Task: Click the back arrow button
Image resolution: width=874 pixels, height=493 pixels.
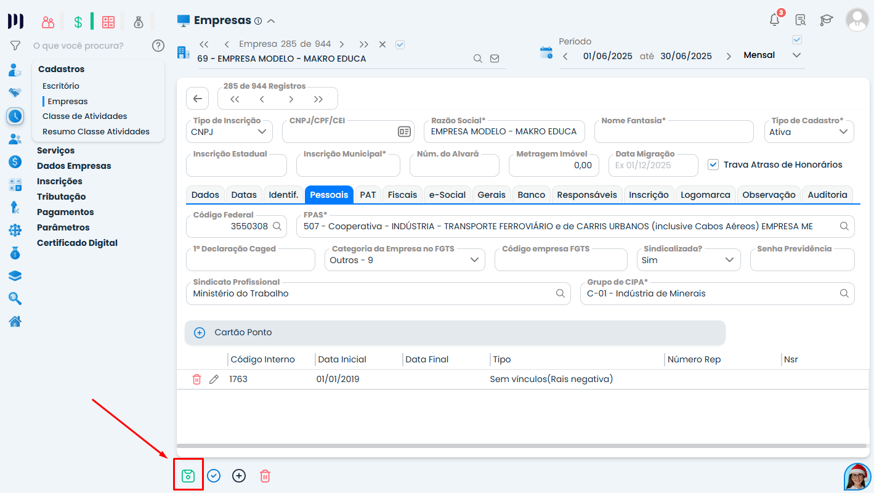Action: pos(197,99)
